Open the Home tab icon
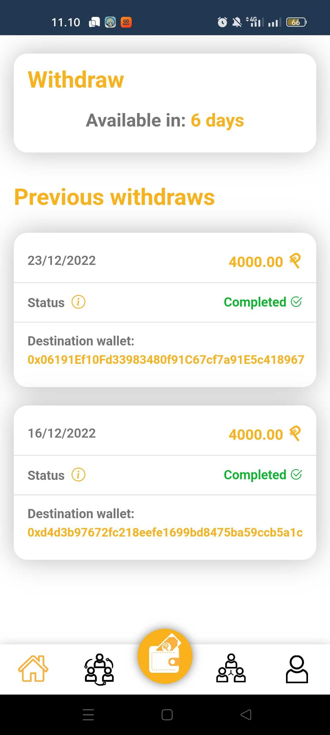The height and width of the screenshot is (735, 330). (x=33, y=668)
